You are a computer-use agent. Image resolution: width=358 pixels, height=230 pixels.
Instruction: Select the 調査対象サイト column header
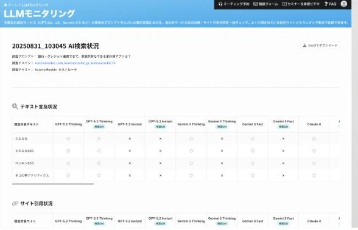25,221
